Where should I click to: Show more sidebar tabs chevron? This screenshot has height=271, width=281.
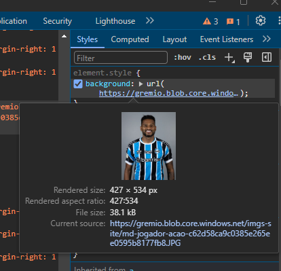pos(267,39)
